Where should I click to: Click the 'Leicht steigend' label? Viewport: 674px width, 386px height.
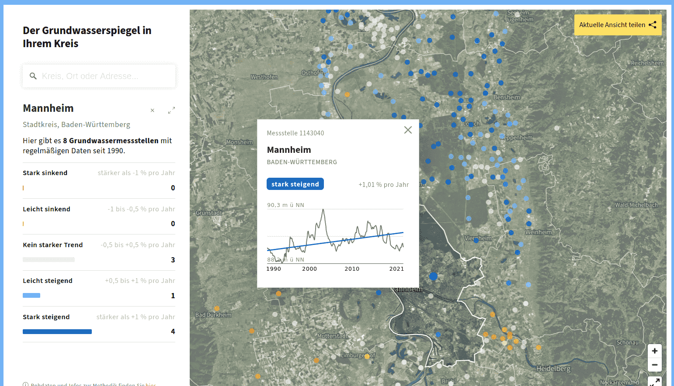coord(48,281)
